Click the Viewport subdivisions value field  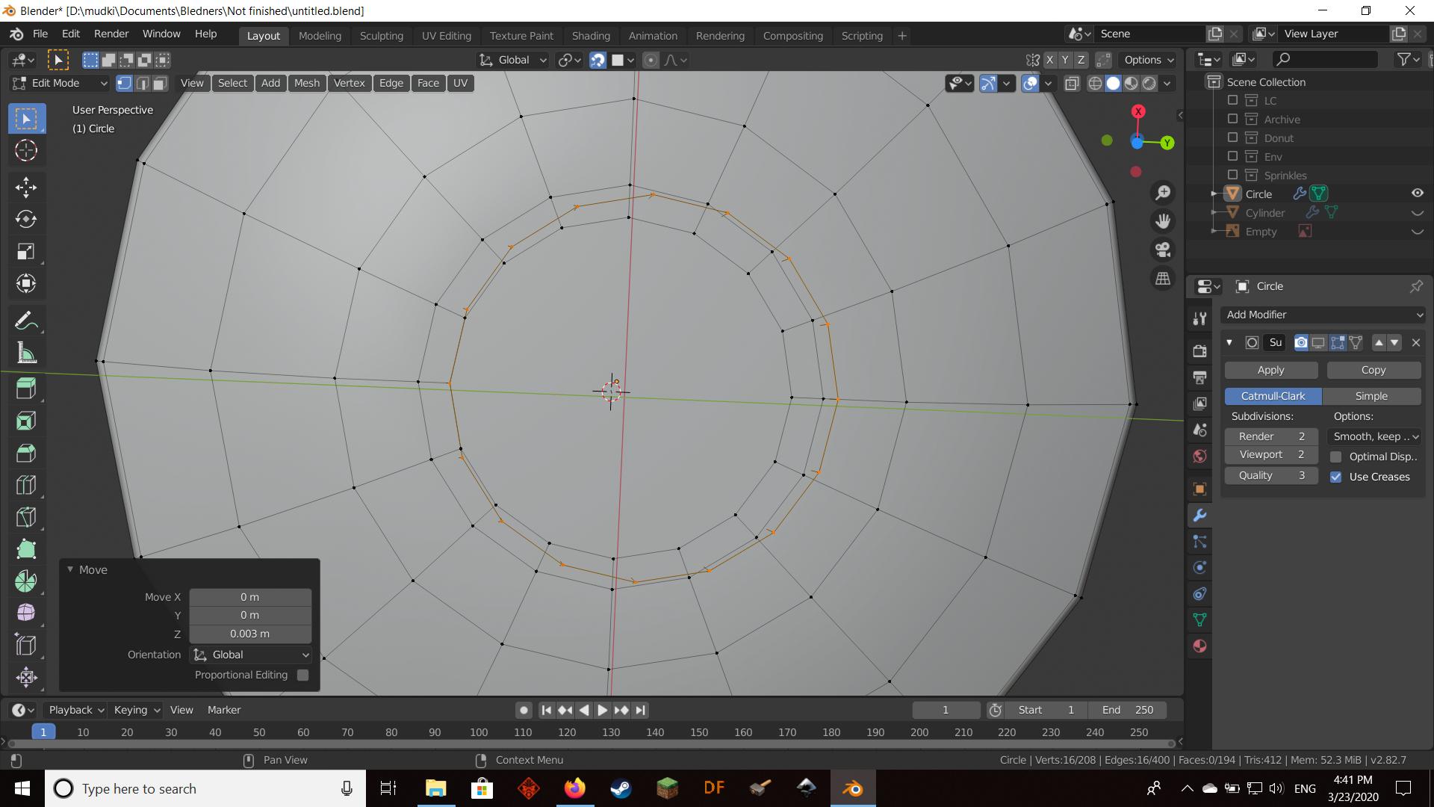point(1270,454)
